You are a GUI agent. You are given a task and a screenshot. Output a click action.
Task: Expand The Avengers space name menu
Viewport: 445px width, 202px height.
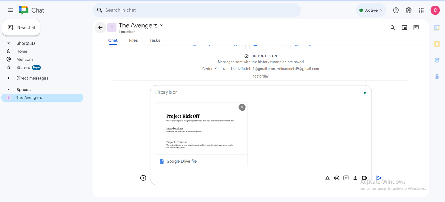tap(162, 25)
